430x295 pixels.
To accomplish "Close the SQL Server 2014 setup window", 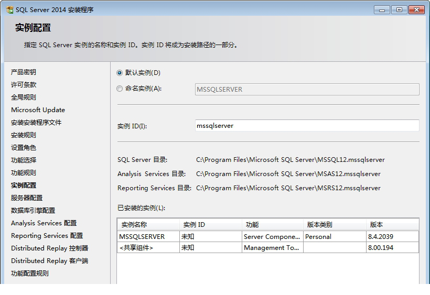I will (x=416, y=10).
